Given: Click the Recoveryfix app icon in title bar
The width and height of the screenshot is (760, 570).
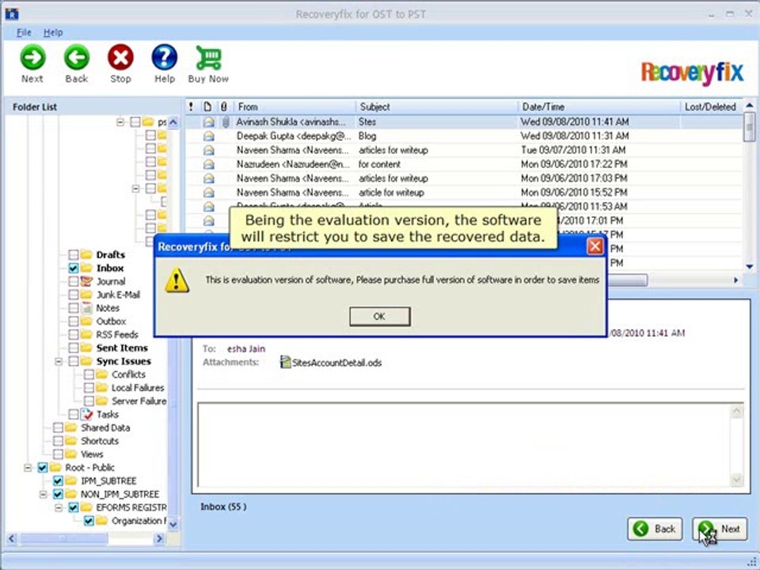Looking at the screenshot, I should point(12,14).
